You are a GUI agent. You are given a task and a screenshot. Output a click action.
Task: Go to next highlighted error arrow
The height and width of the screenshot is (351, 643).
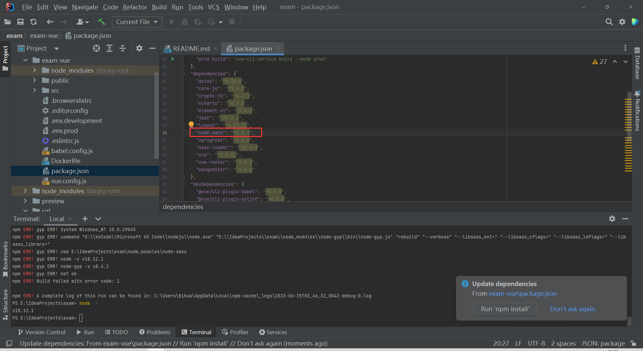(x=625, y=62)
